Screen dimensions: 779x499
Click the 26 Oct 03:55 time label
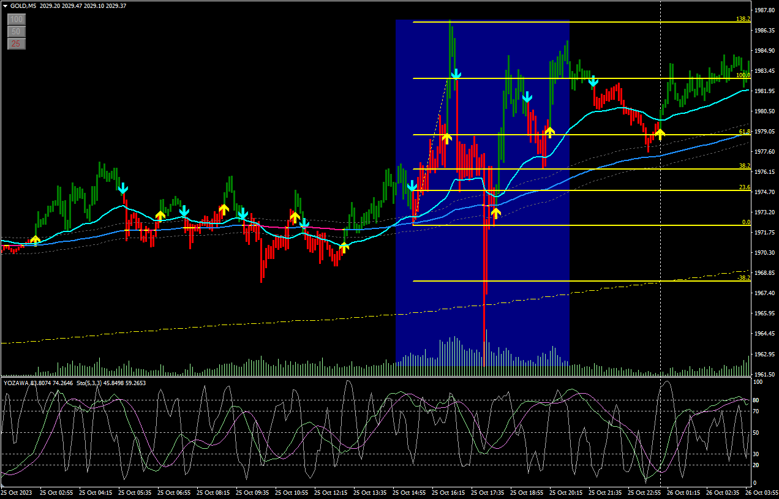[x=762, y=492]
